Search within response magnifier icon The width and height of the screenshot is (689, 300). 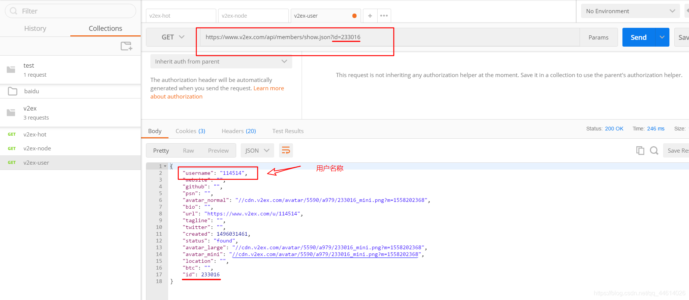click(654, 150)
